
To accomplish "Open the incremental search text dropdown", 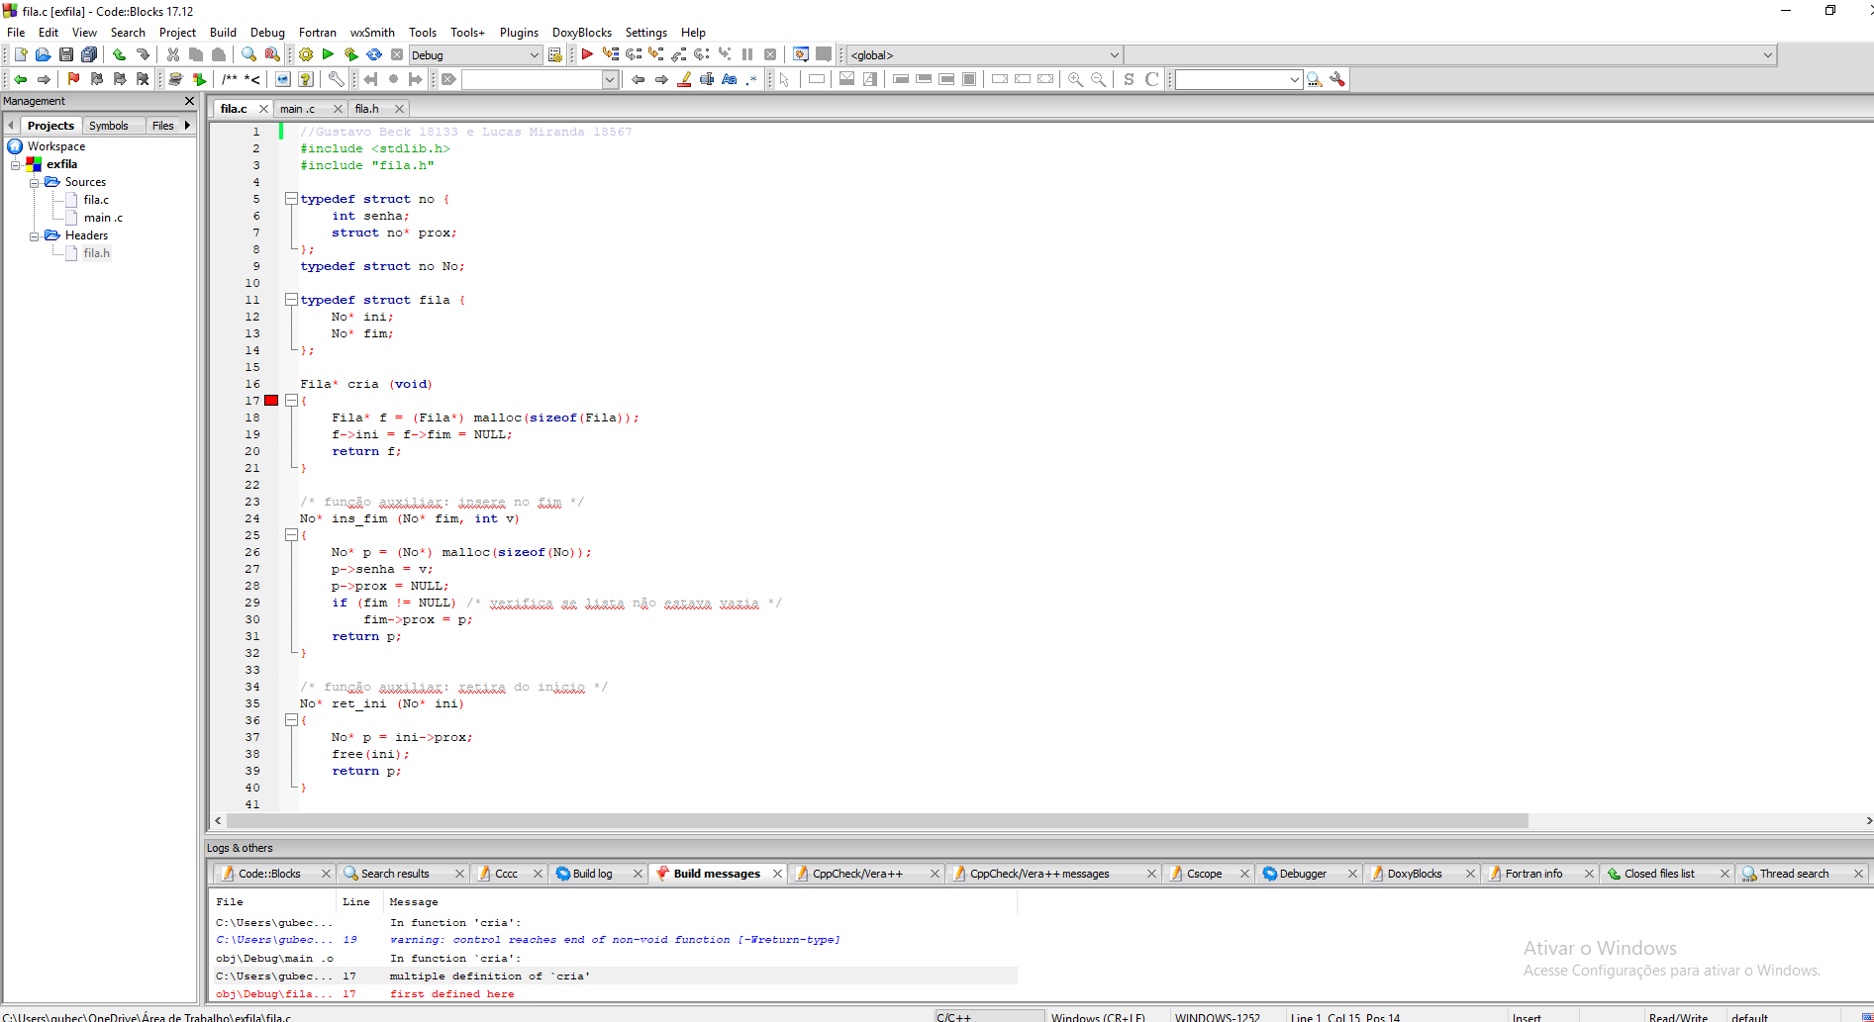I will pyautogui.click(x=610, y=79).
